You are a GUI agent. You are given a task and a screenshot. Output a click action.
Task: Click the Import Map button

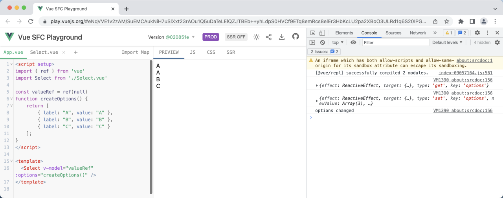[135, 52]
